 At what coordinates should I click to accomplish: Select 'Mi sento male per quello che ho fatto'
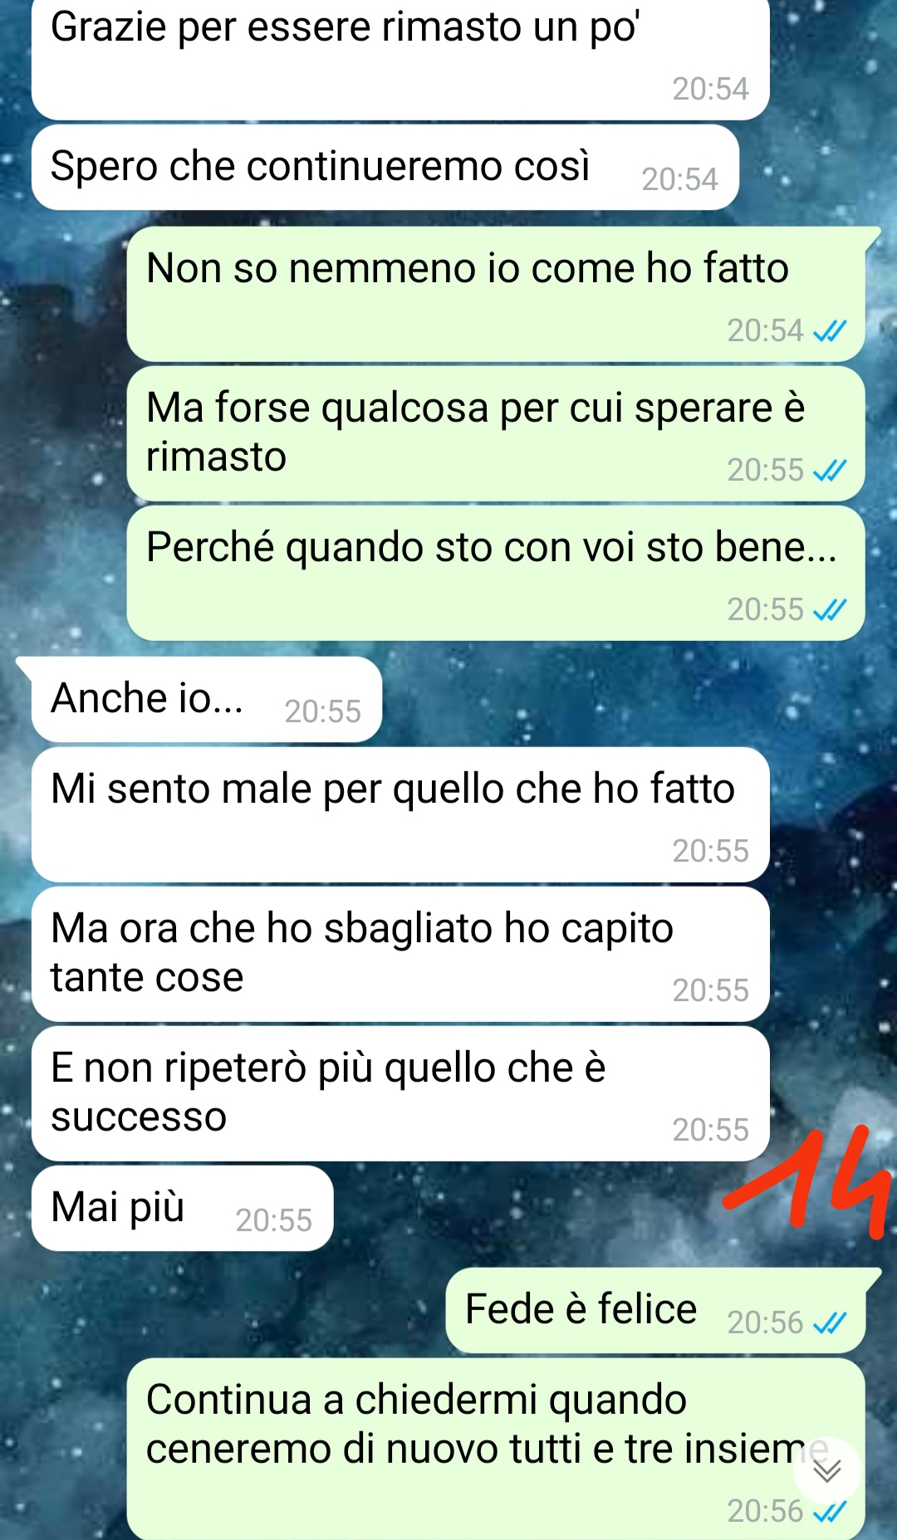click(400, 814)
